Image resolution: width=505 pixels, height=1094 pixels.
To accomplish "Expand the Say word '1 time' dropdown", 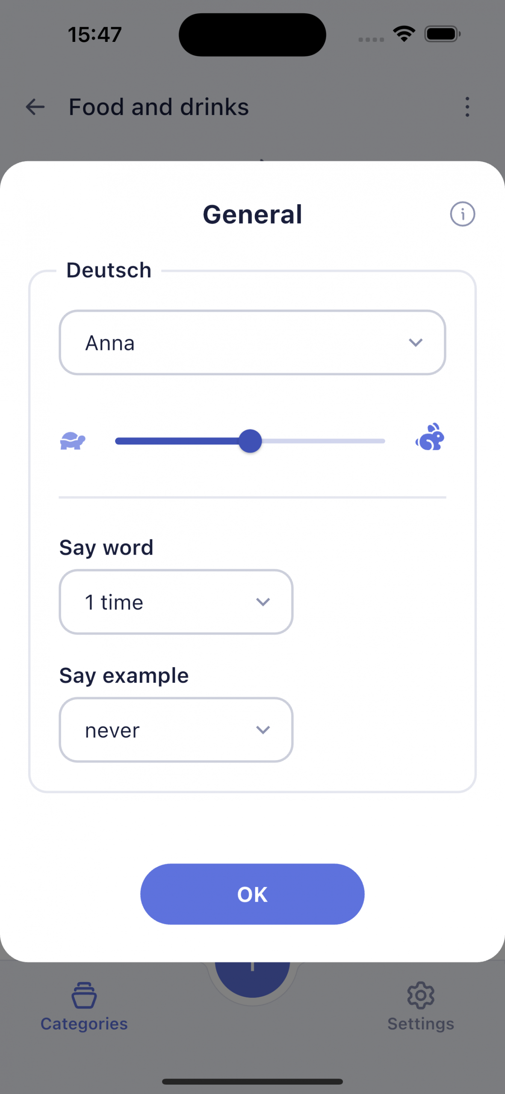I will click(176, 602).
